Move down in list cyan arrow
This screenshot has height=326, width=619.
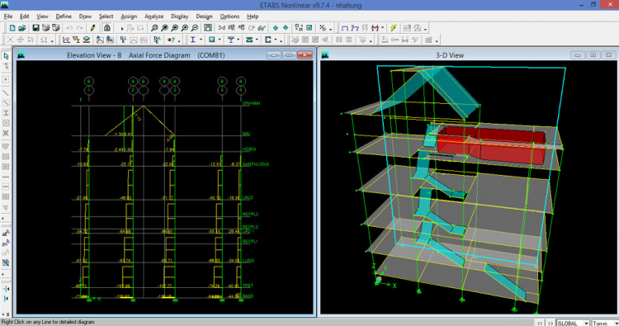(286, 28)
